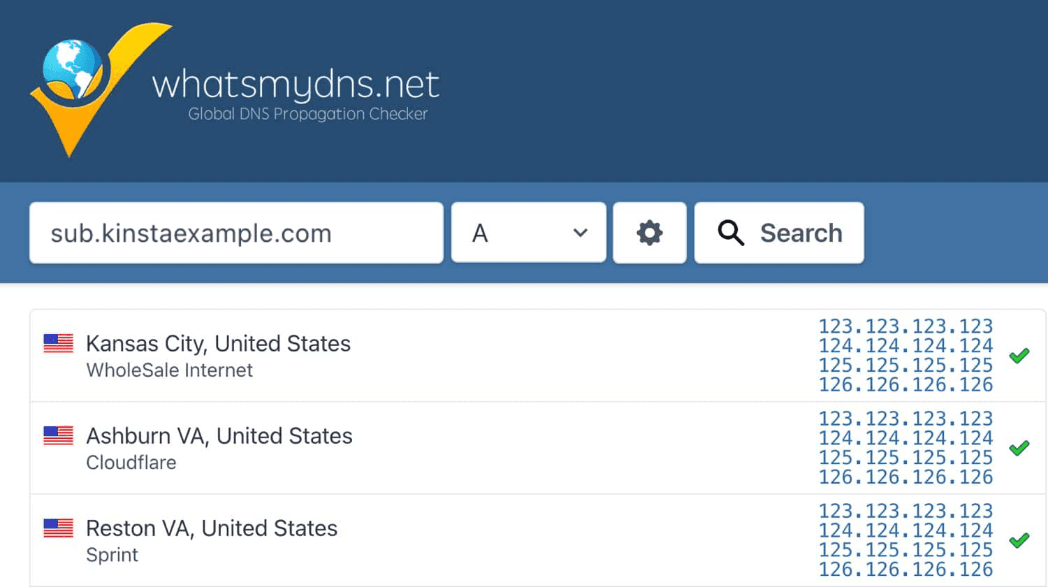The height and width of the screenshot is (587, 1048).
Task: Select the Ashburn VA Cloudflare entry
Action: (218, 447)
